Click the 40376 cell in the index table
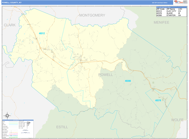 (159, 13)
